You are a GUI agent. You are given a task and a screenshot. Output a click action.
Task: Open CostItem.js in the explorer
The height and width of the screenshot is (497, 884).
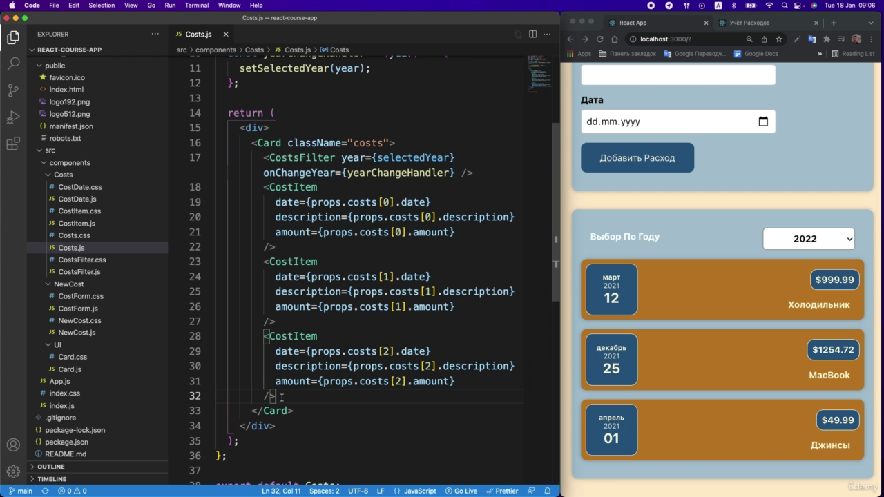[x=77, y=223]
